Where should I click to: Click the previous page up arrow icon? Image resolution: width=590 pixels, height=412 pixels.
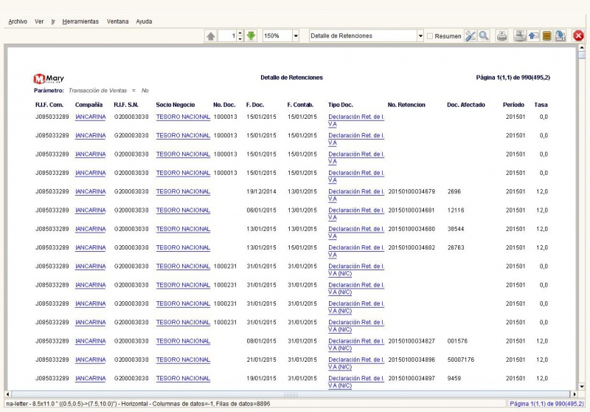pos(211,35)
